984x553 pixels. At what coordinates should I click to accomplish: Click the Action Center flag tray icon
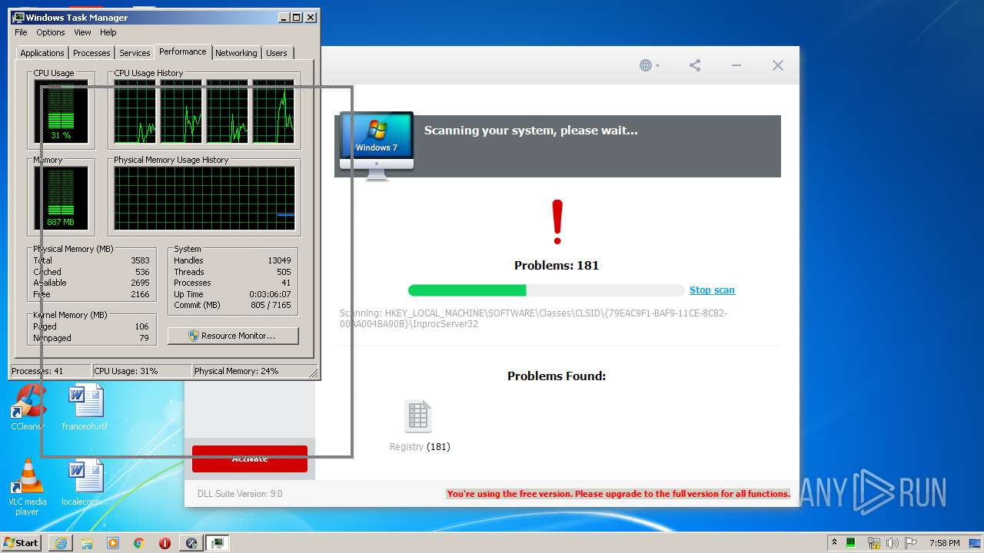[912, 543]
